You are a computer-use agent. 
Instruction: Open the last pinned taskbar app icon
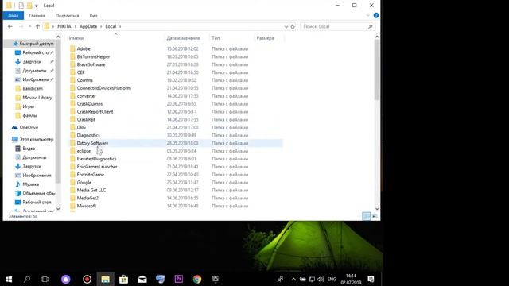216,279
